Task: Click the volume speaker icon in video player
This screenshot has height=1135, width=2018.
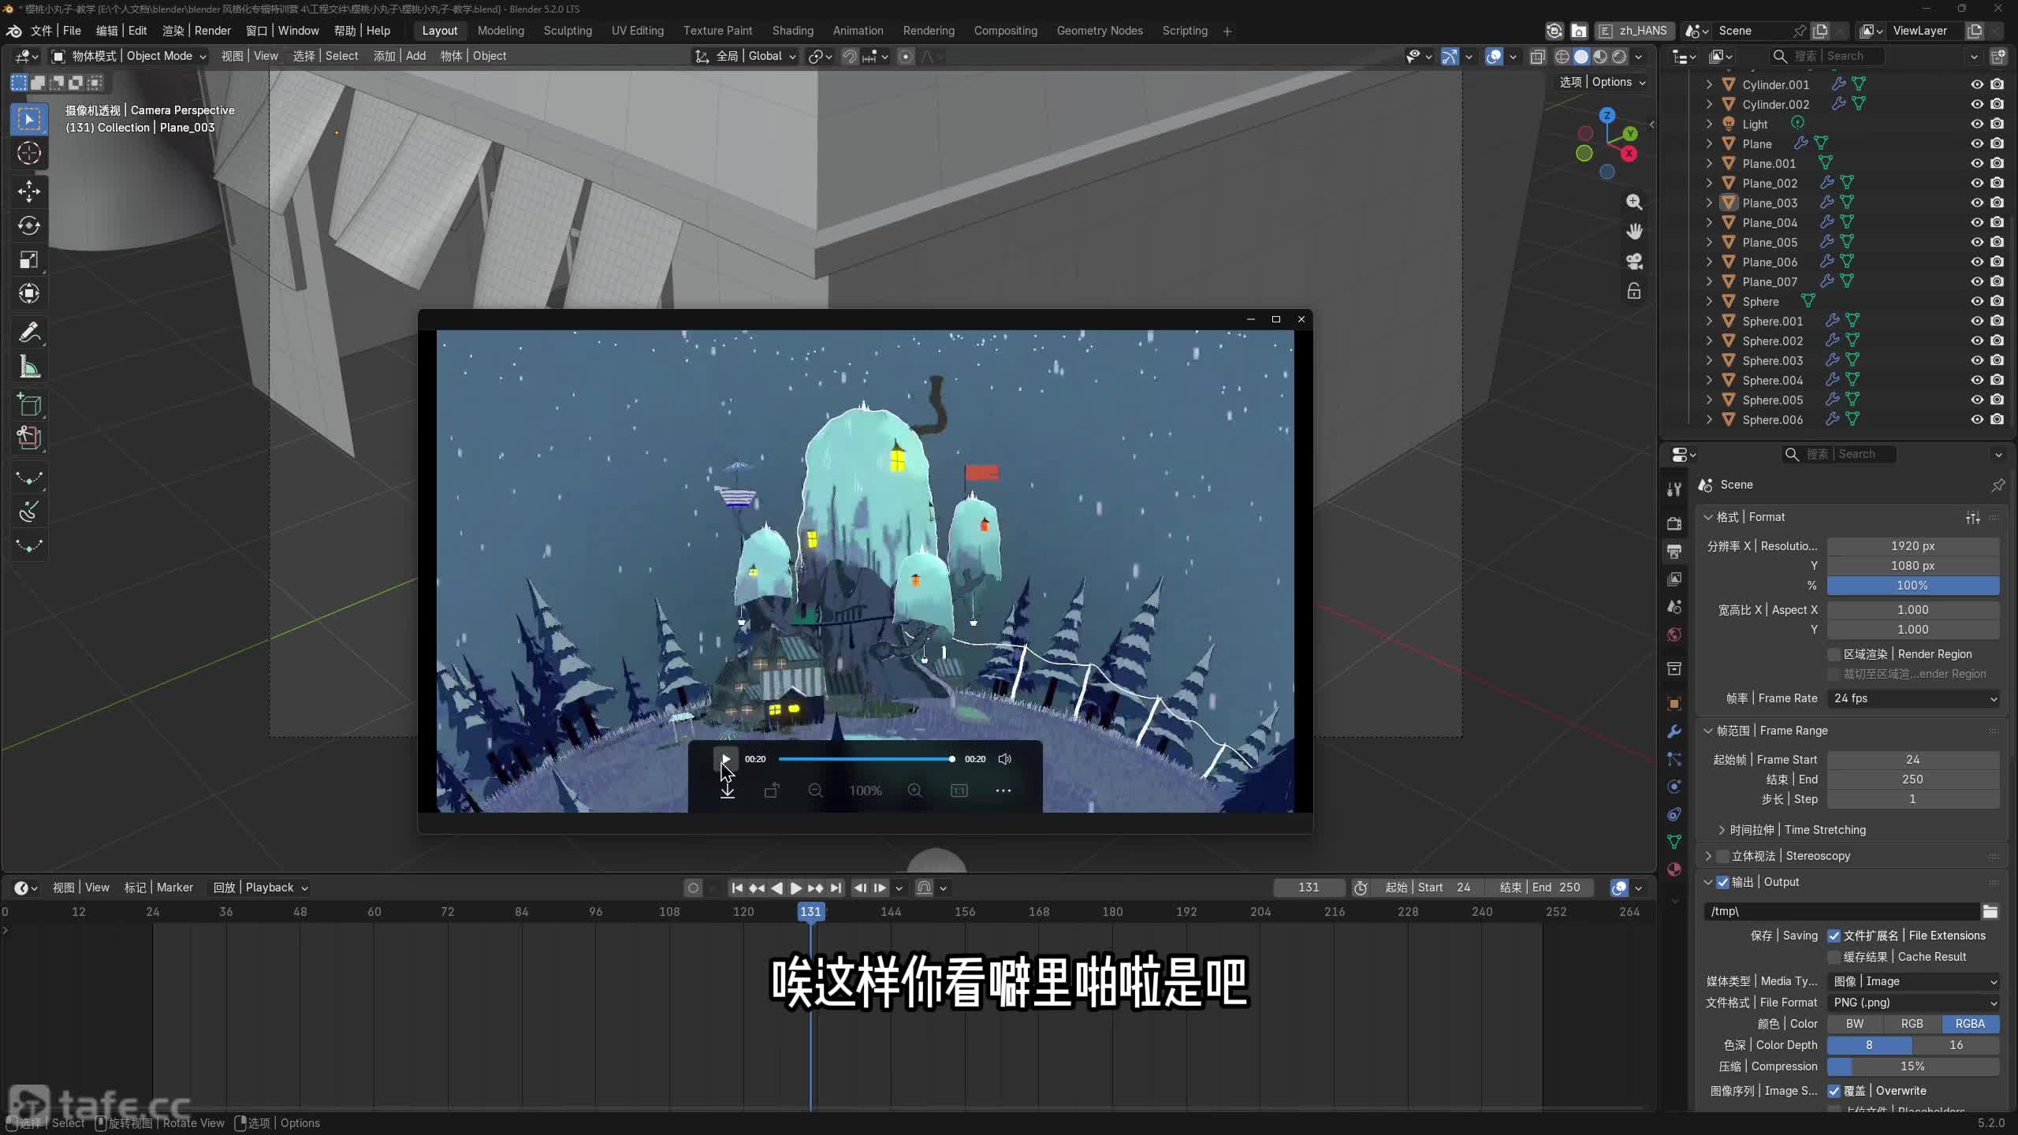Action: pyautogui.click(x=1005, y=759)
